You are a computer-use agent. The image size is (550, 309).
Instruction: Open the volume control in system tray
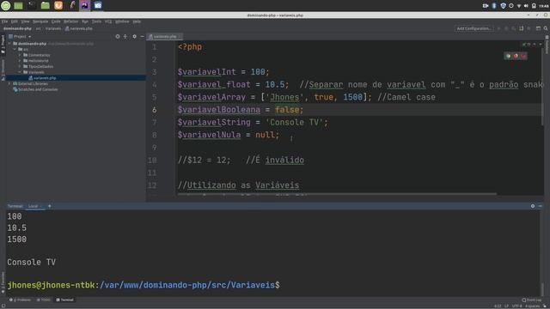coord(526,6)
